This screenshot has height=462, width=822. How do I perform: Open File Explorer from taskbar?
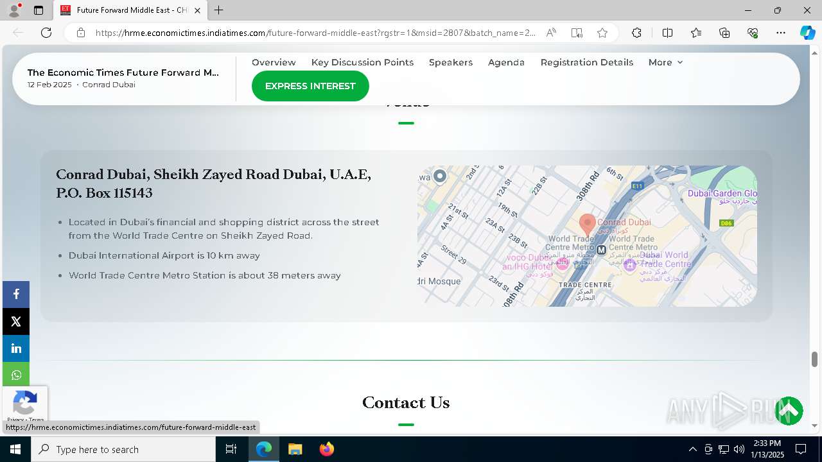[295, 449]
